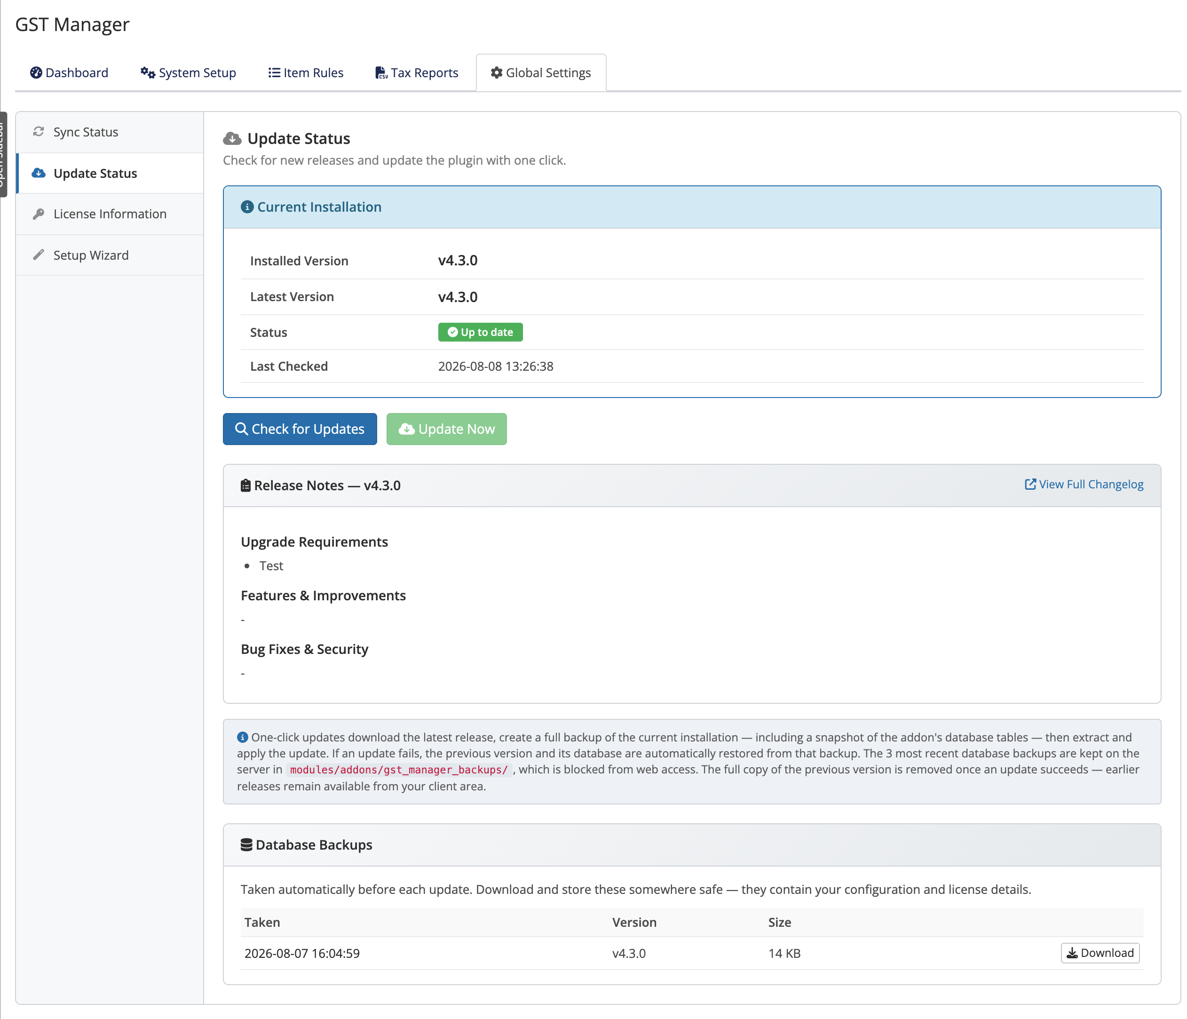Click the Installed Version value v4.3.0
Image resolution: width=1187 pixels, height=1019 pixels.
[x=458, y=260]
